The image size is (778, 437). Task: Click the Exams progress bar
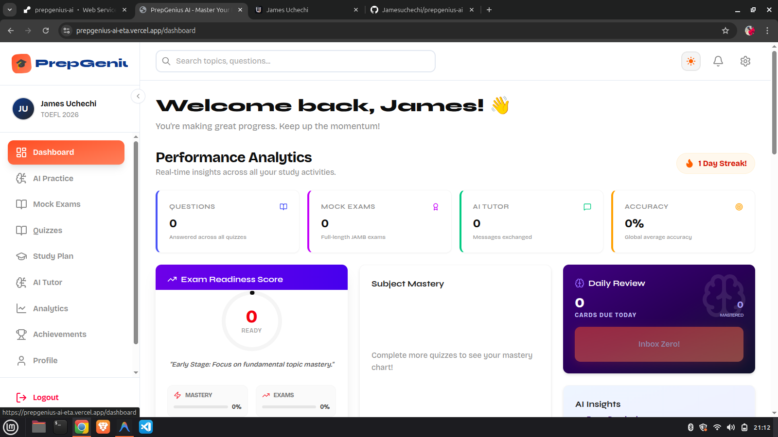point(289,407)
